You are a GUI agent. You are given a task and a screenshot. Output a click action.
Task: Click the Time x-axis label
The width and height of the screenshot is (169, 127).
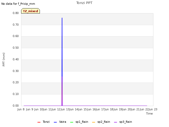click(149, 114)
